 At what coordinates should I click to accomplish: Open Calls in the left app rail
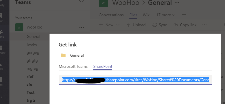1,67
